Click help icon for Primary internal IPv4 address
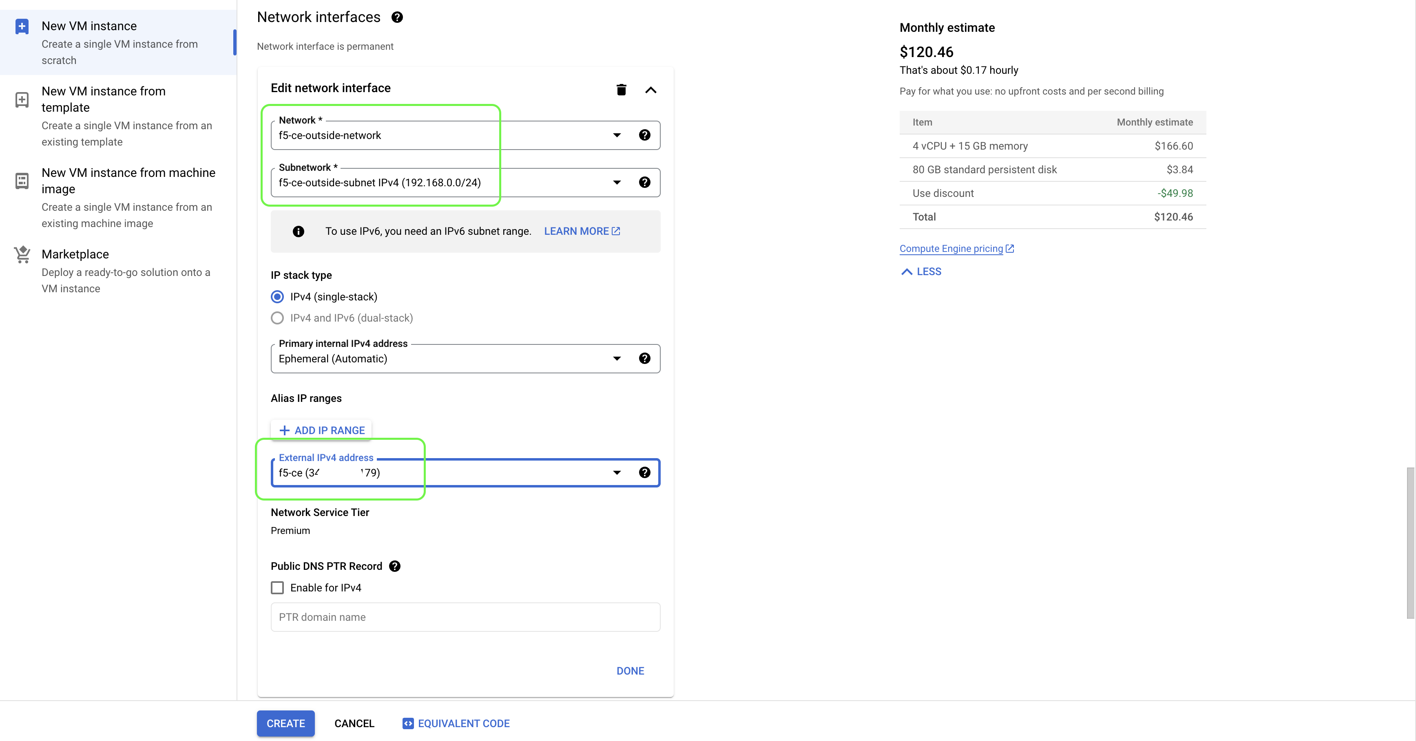This screenshot has width=1416, height=741. (644, 359)
